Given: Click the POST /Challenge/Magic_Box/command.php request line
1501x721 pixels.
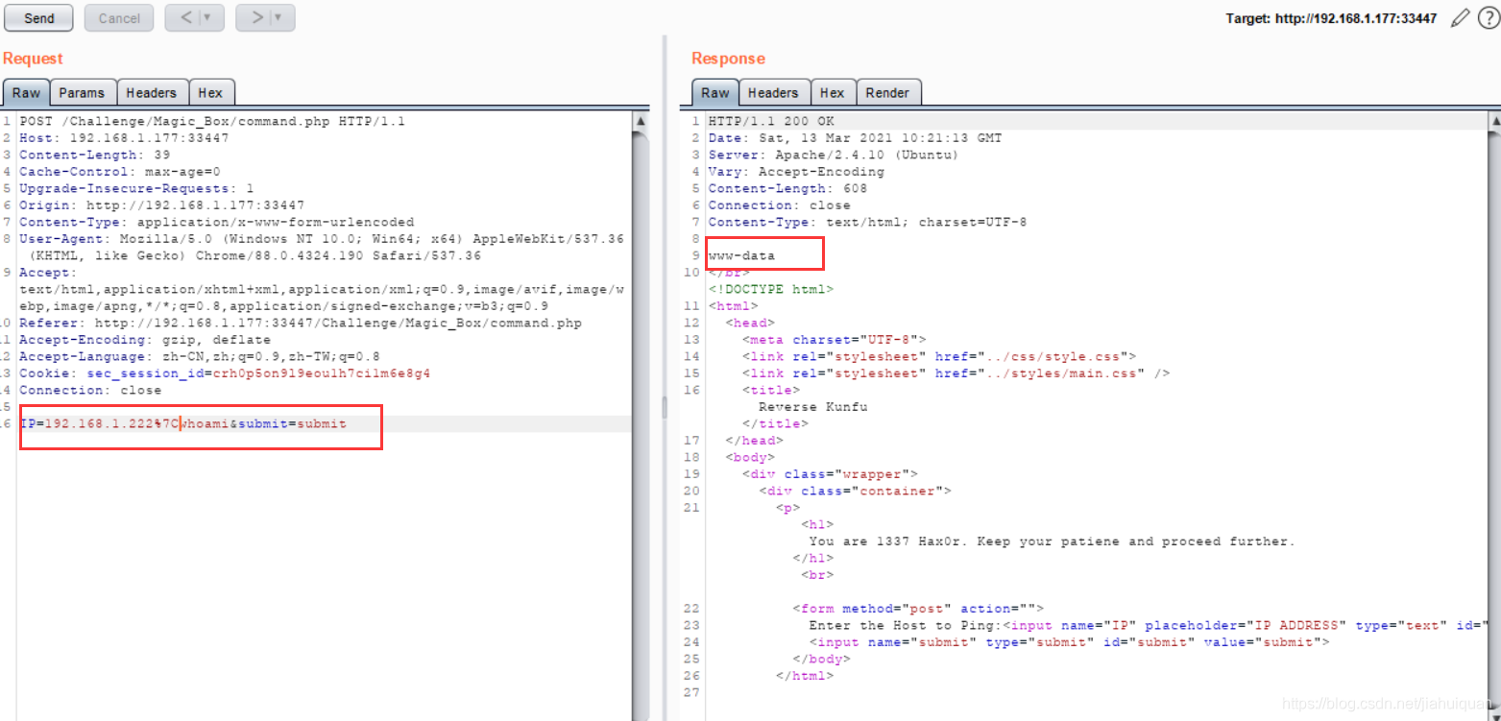Looking at the screenshot, I should pos(212,121).
